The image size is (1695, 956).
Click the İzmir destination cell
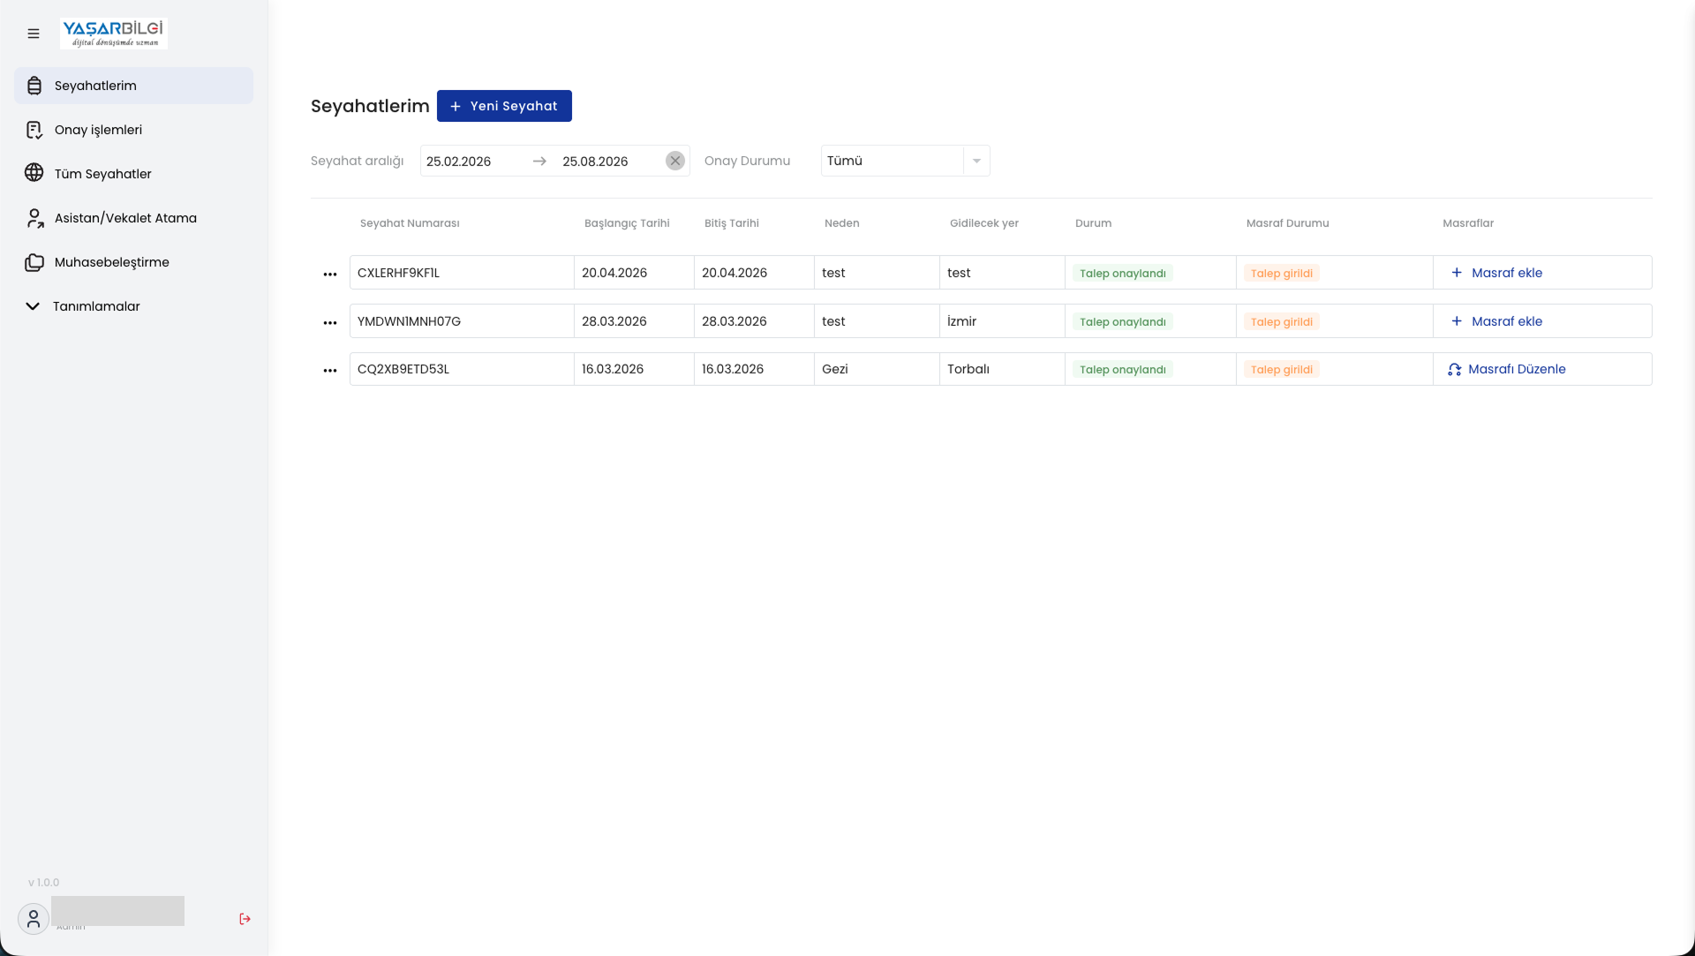pyautogui.click(x=1002, y=321)
